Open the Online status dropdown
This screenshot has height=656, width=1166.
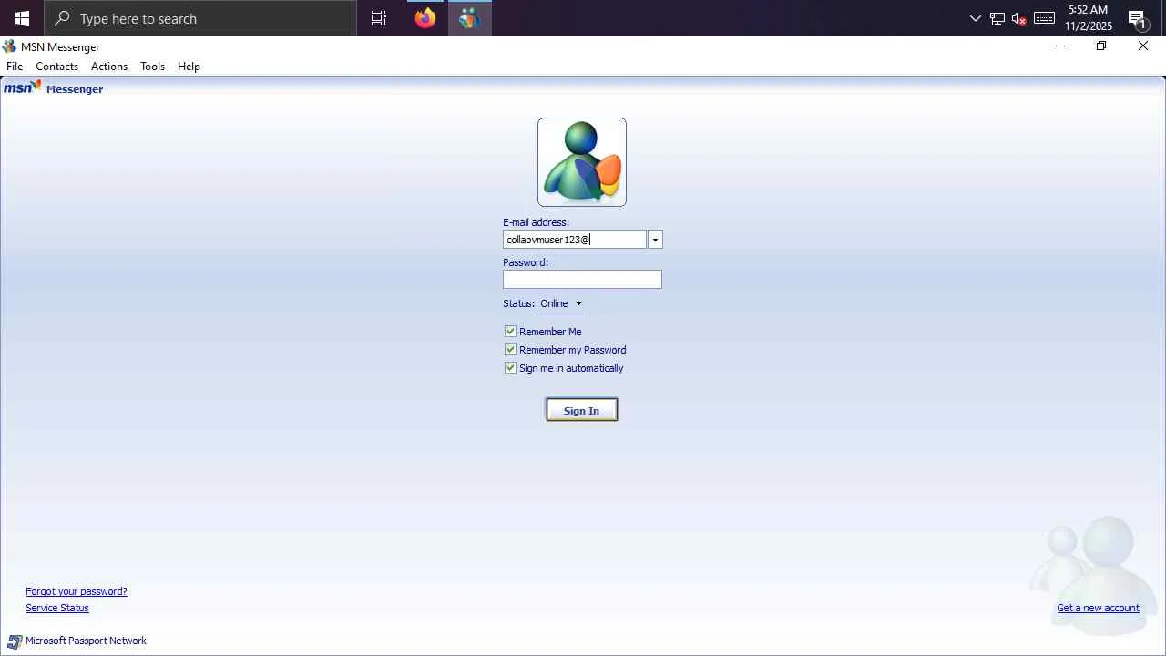click(x=561, y=303)
